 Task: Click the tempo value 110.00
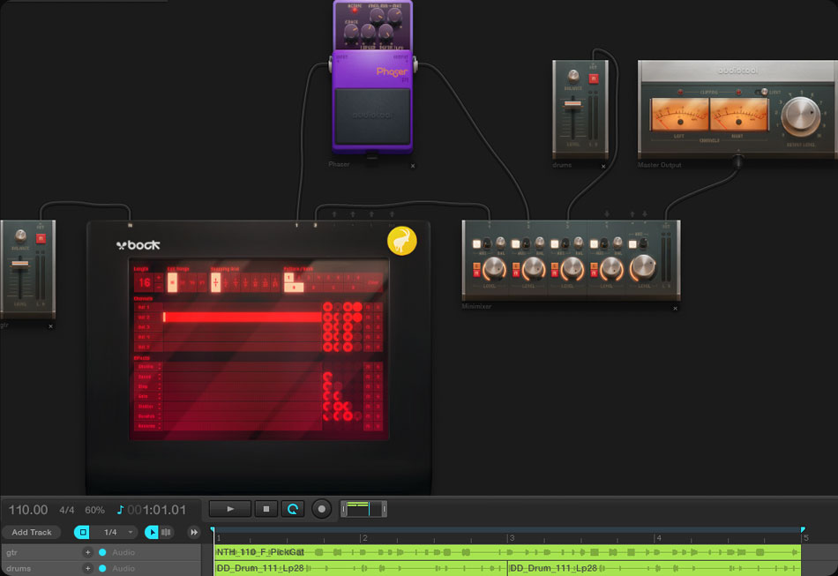click(x=28, y=510)
